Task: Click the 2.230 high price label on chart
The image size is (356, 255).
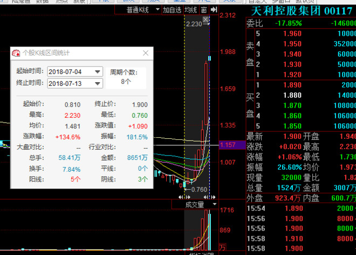Action: [x=194, y=24]
